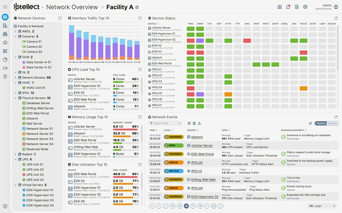Toggle acknowledgement check for eSearch warning

pos(283,137)
